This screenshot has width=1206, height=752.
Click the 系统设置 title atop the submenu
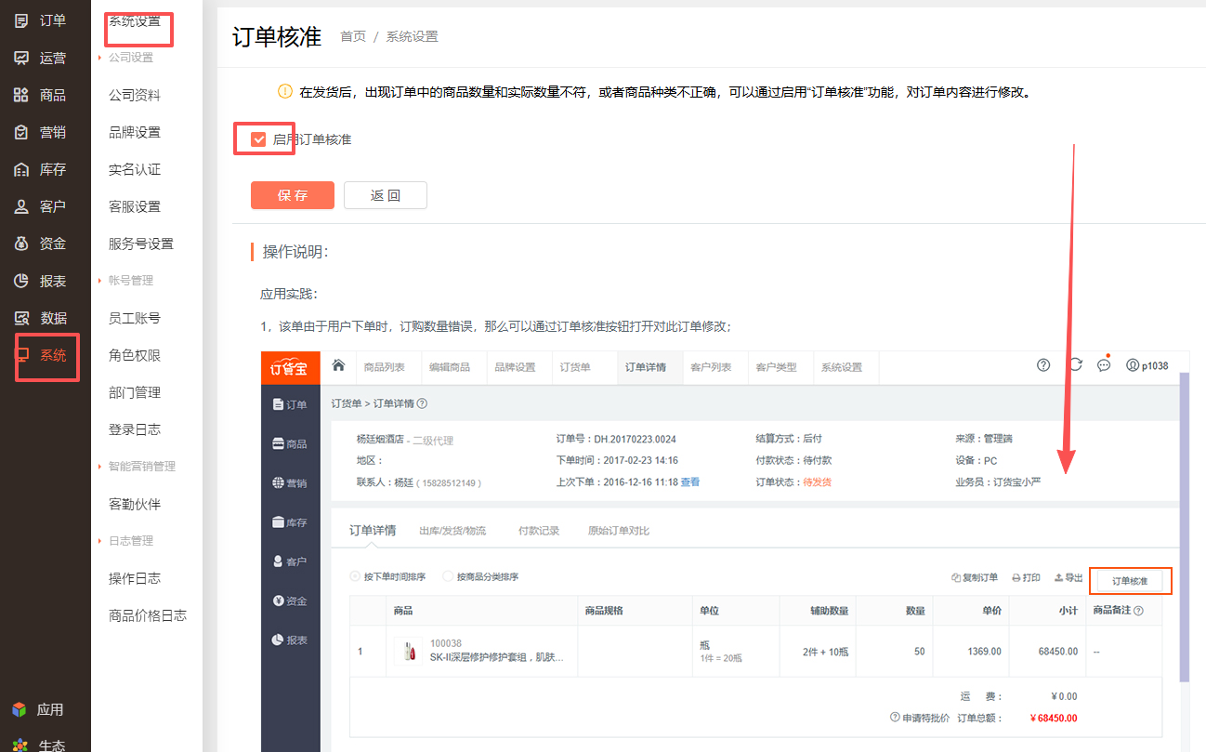pyautogui.click(x=135, y=20)
